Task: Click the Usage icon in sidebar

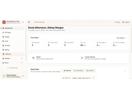Action: pyautogui.click(x=3, y=37)
